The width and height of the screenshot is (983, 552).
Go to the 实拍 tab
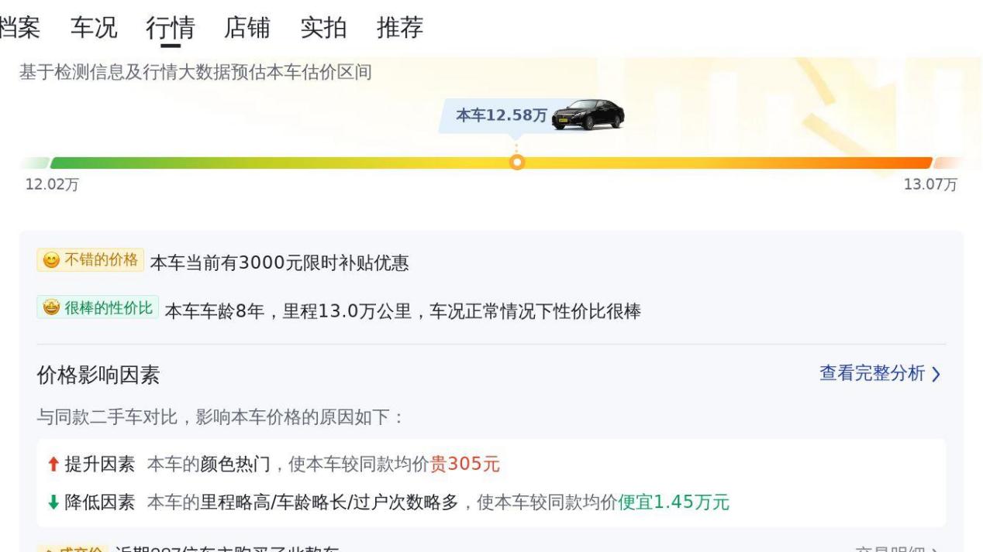(x=323, y=28)
